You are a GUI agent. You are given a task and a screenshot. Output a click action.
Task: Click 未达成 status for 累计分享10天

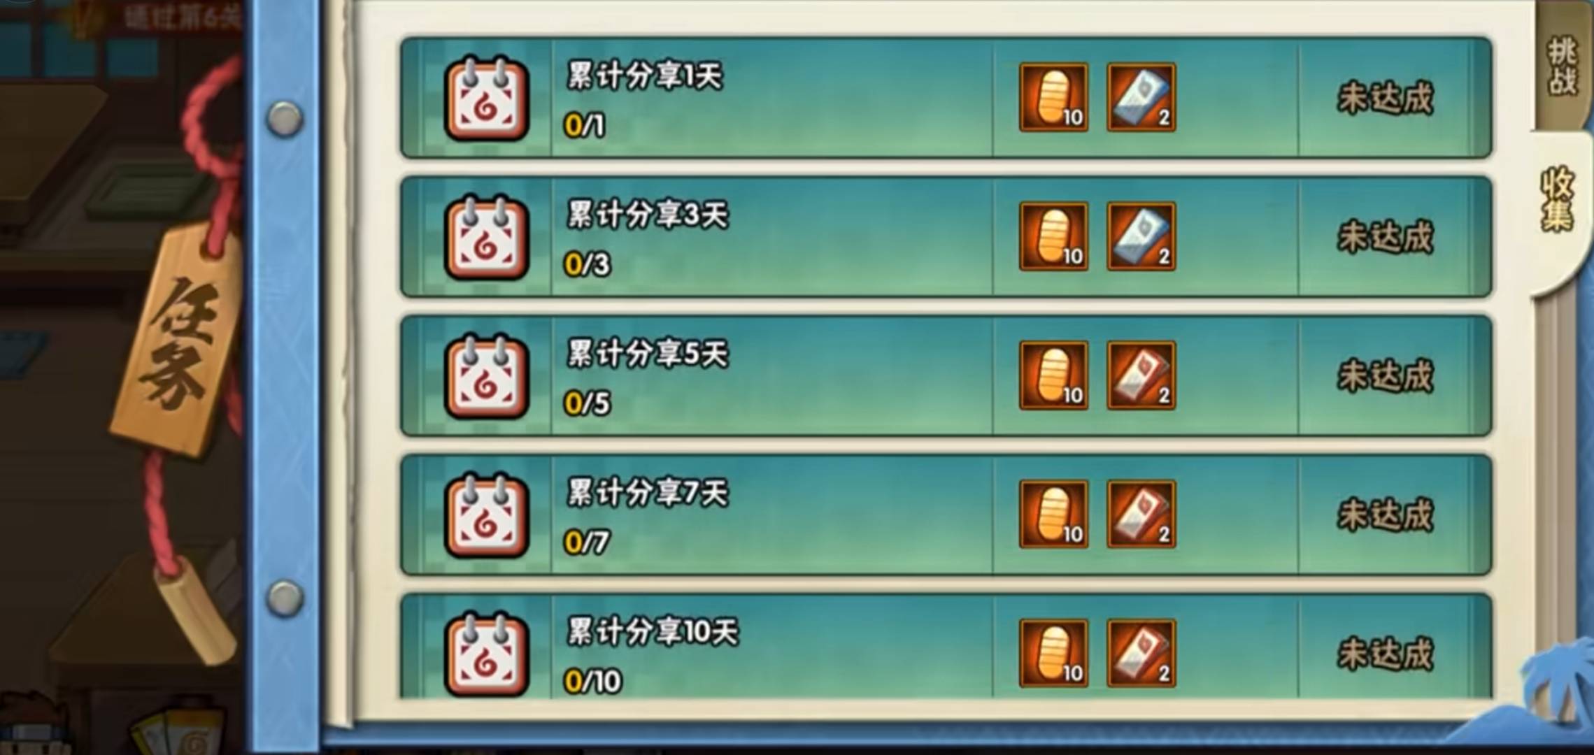point(1386,654)
